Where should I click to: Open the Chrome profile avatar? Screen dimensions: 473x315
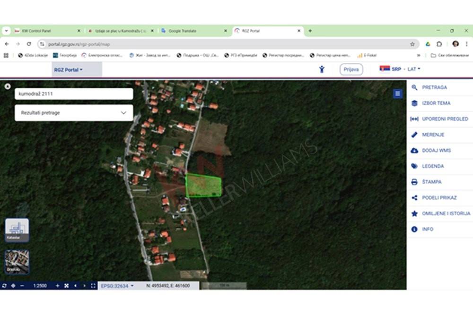(x=455, y=44)
